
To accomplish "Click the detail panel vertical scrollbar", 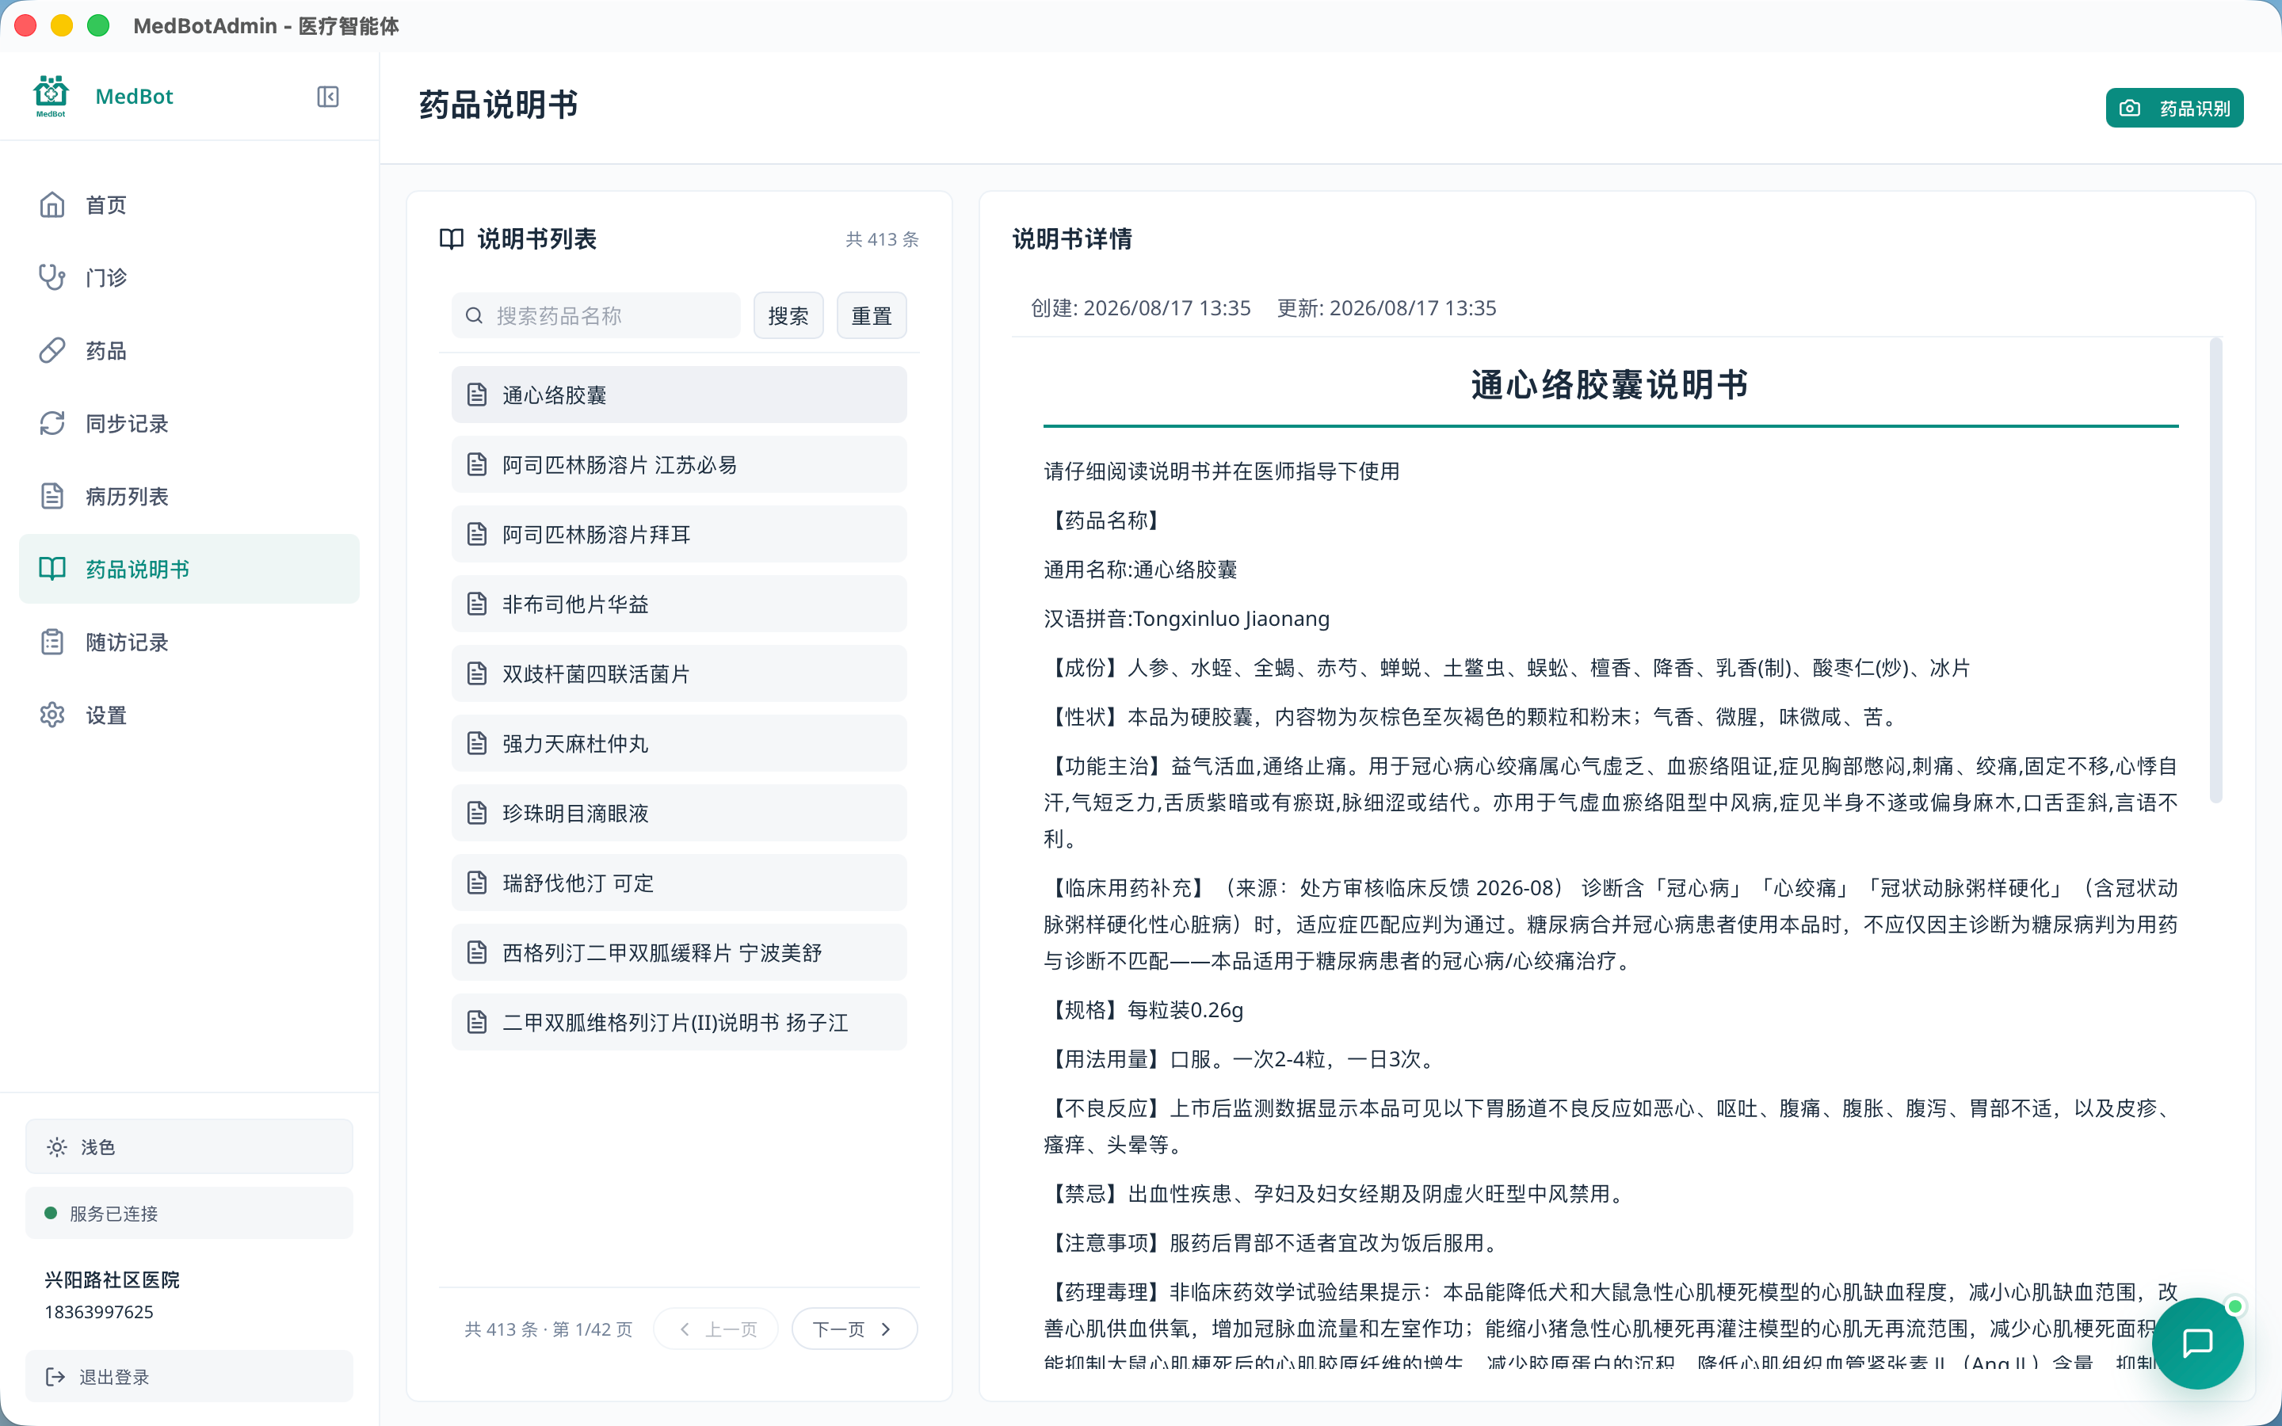I will point(2215,570).
